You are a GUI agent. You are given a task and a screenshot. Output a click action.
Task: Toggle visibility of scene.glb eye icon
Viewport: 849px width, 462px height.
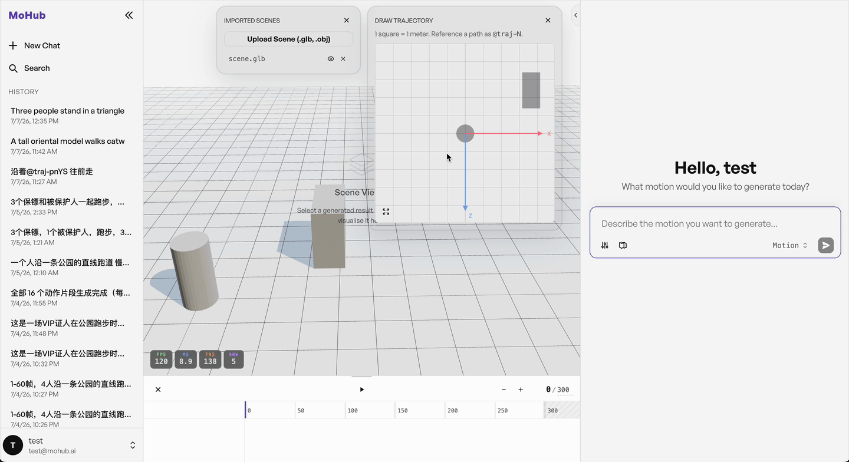pos(331,59)
